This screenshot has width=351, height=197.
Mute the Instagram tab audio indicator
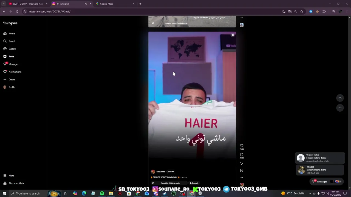86,4
